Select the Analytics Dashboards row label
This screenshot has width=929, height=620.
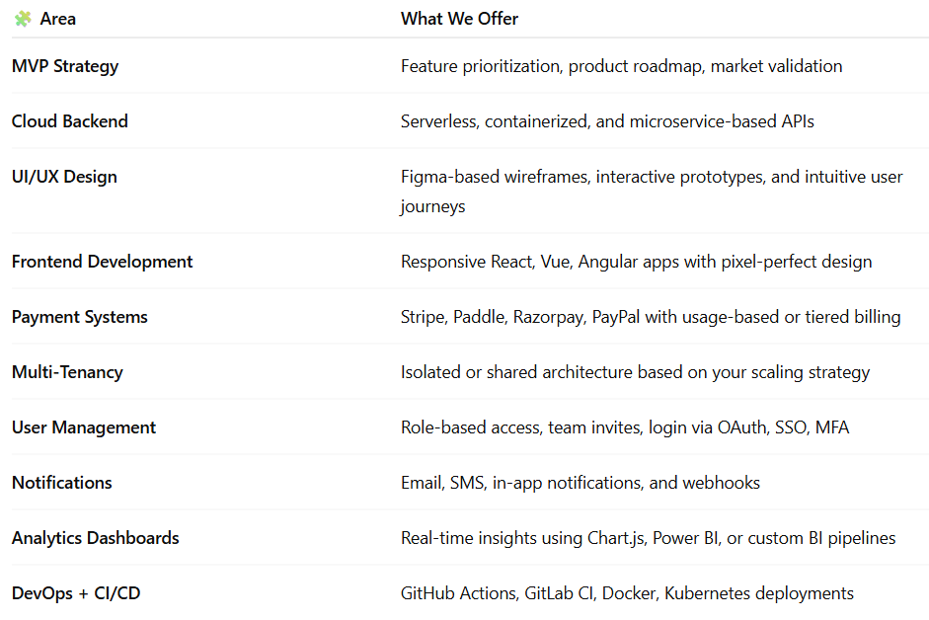tap(96, 538)
